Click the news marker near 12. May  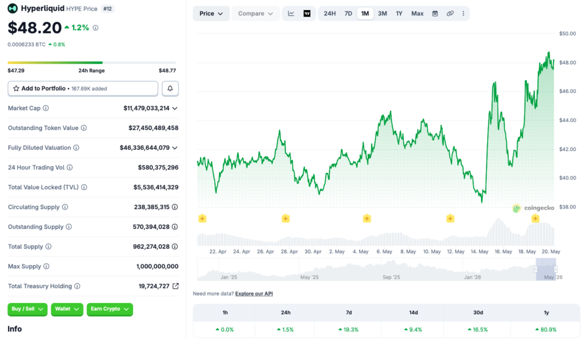[x=450, y=219]
